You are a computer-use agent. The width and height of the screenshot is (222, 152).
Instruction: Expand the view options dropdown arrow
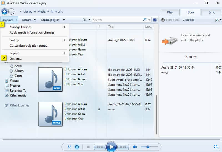[x=89, y=20]
